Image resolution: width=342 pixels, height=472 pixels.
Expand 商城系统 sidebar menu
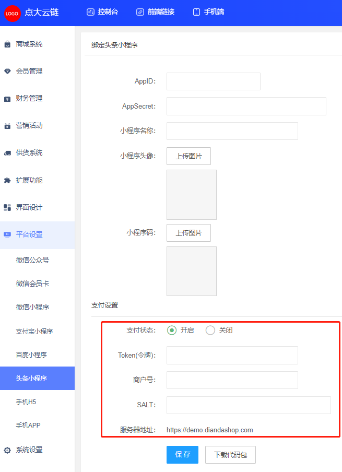click(37, 44)
